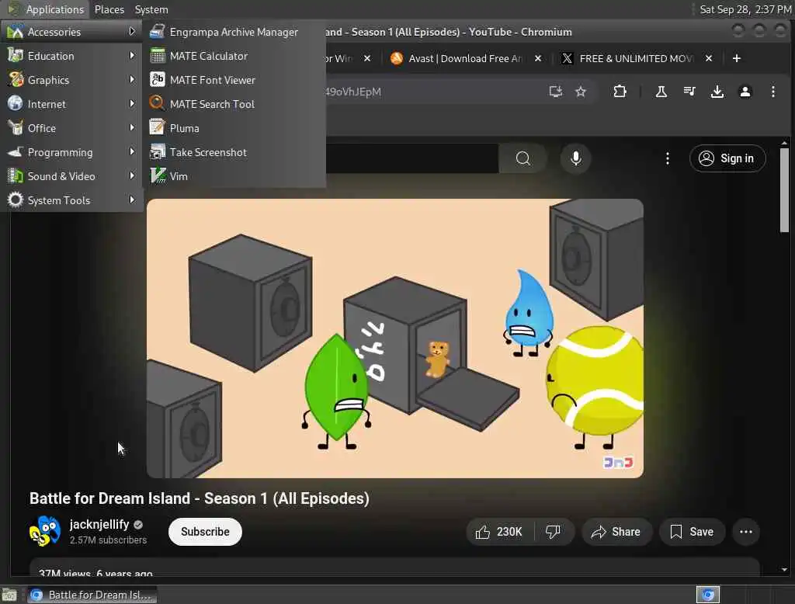This screenshot has height=604, width=795.
Task: Open the Chromium downloads icon
Action: [x=717, y=92]
